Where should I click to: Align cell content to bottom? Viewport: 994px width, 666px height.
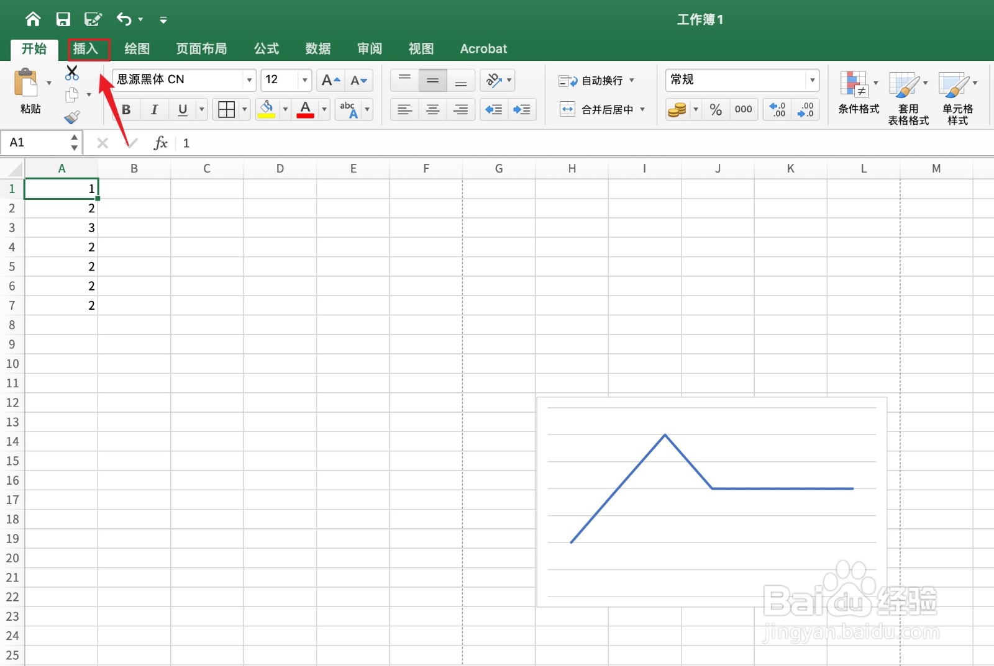(461, 80)
